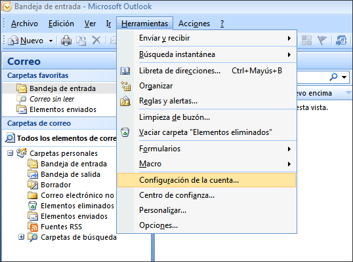
Task: Expand the Enviar y recibir submenu
Action: pyautogui.click(x=289, y=39)
